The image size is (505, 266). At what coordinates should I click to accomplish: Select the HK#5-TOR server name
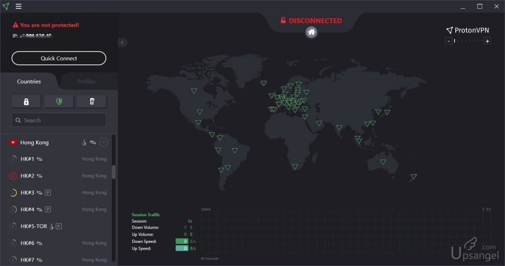[34, 226]
